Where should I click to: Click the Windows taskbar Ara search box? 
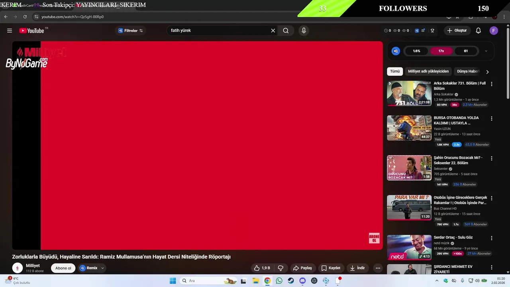209,281
